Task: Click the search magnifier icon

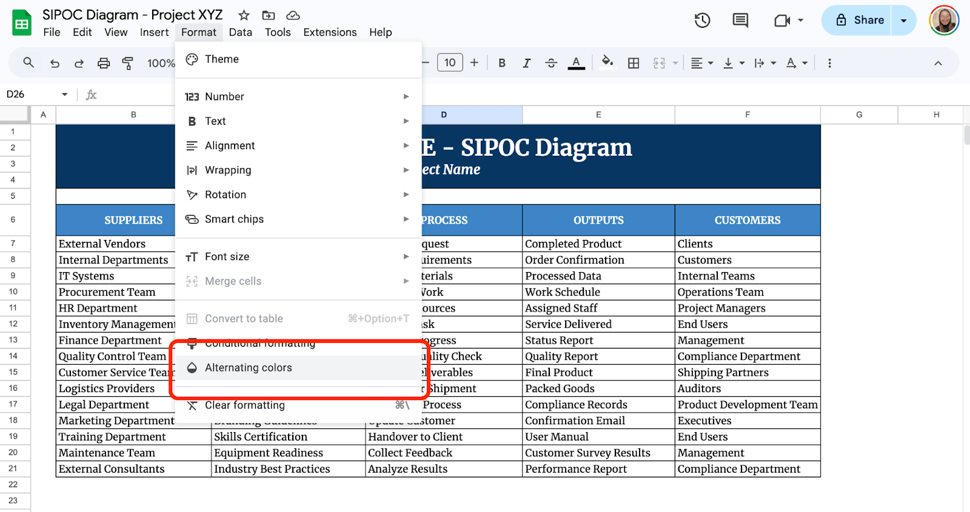Action: [28, 62]
